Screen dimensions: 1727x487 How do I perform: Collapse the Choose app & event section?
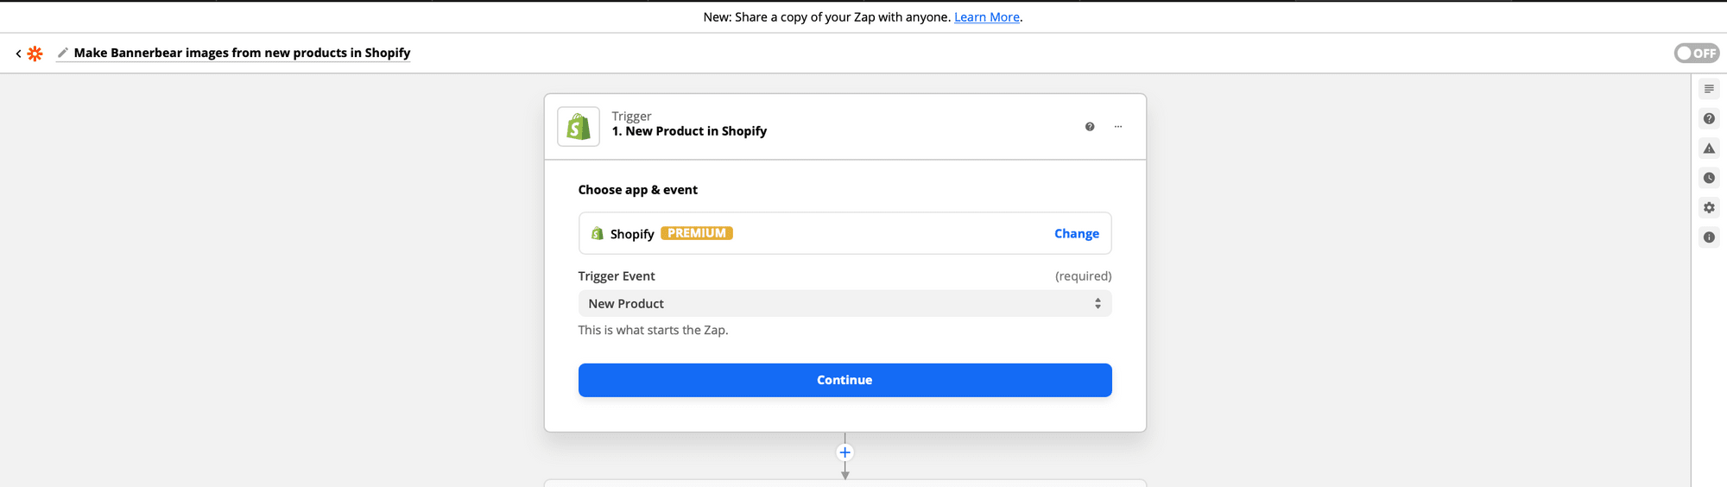click(x=637, y=190)
